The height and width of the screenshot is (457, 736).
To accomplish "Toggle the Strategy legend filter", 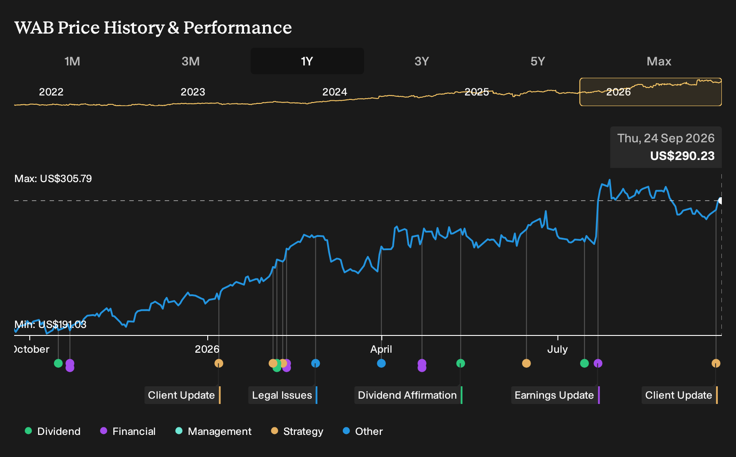I will (x=297, y=431).
